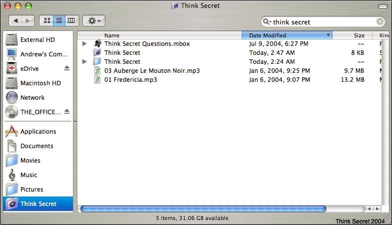Screen dimensions: 392x225
Task: Click the scroll left arrow button
Action: pyautogui.click(x=369, y=209)
